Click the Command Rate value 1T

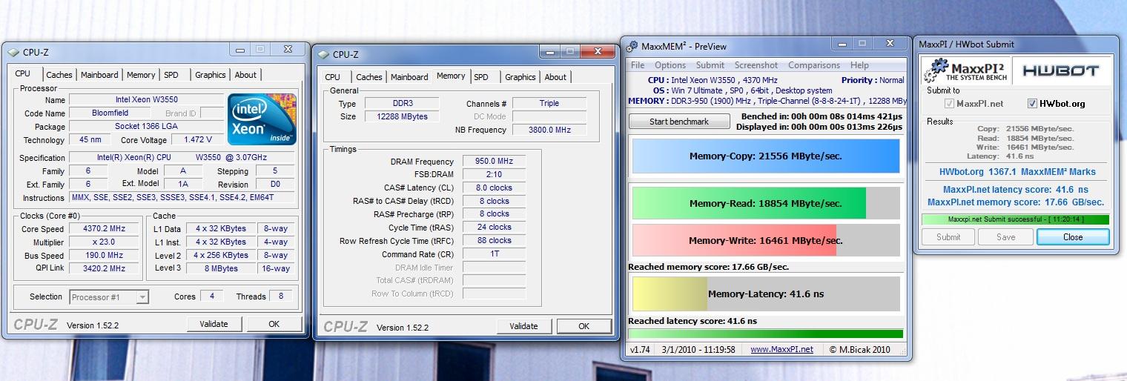(x=494, y=254)
